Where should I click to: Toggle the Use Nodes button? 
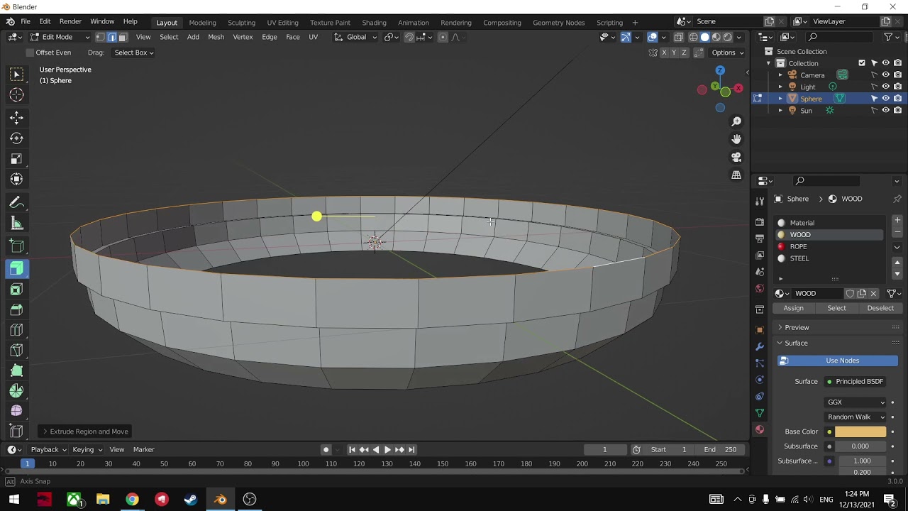(x=838, y=361)
